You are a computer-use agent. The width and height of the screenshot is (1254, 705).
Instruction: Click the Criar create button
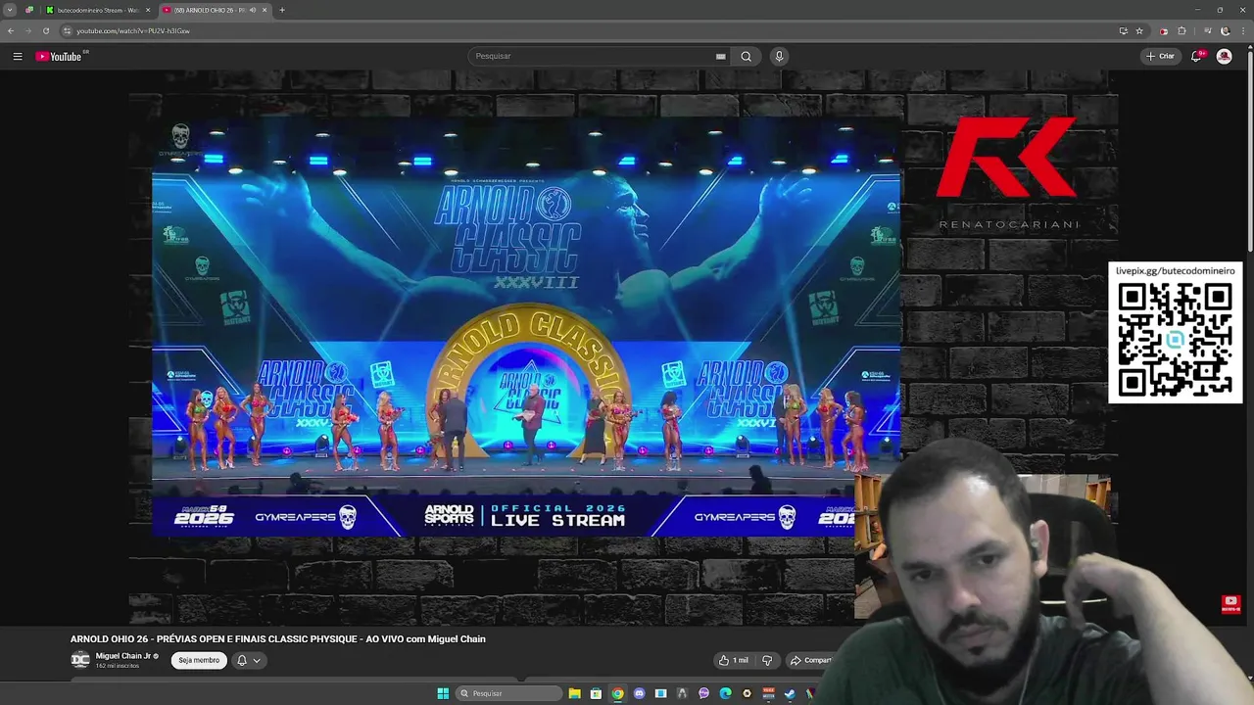(1160, 56)
